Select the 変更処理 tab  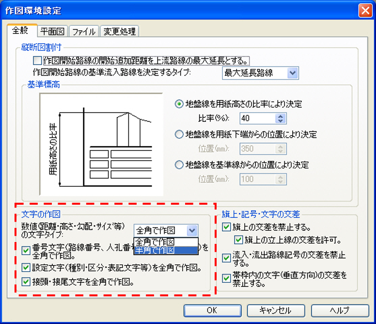pyautogui.click(x=119, y=32)
